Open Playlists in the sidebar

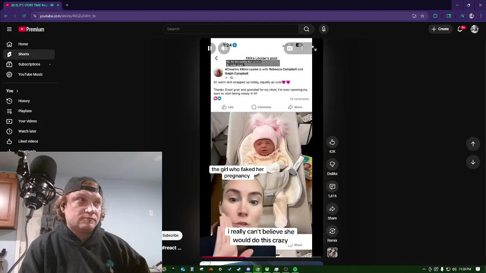[29, 111]
